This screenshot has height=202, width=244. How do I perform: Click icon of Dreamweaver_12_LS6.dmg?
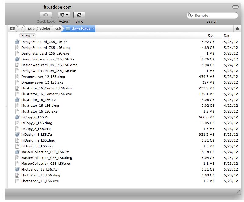click(x=17, y=77)
